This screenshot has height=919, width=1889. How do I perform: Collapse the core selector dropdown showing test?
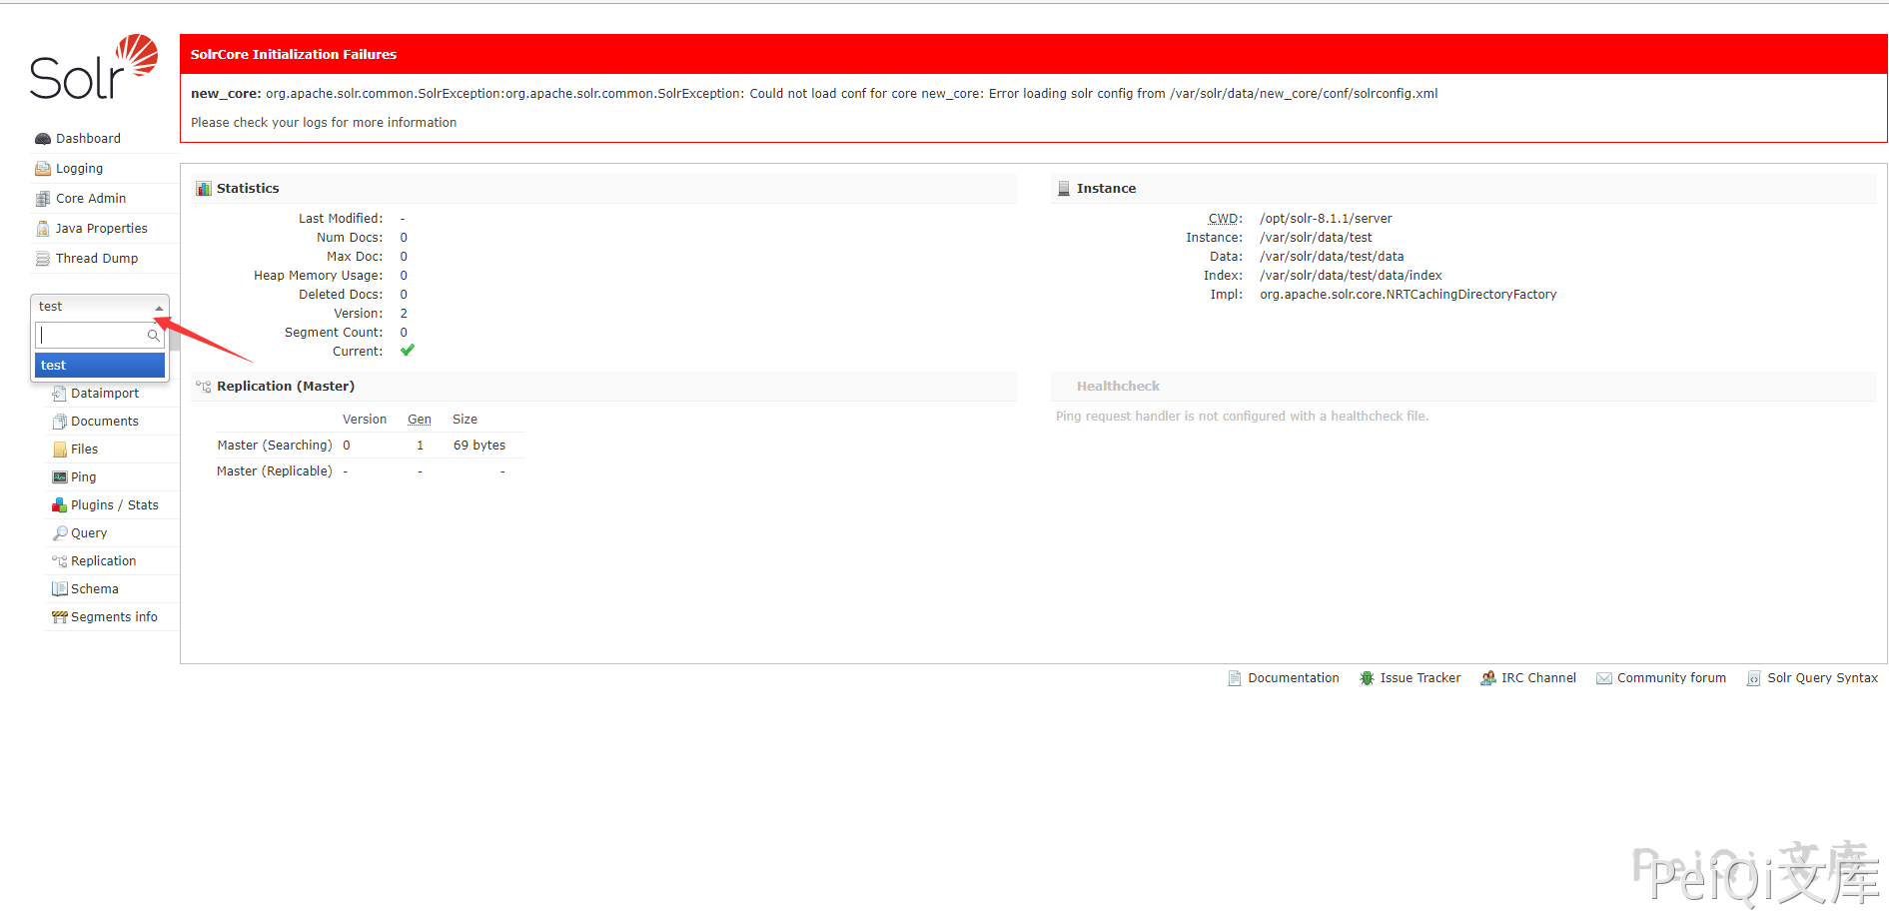(100, 307)
